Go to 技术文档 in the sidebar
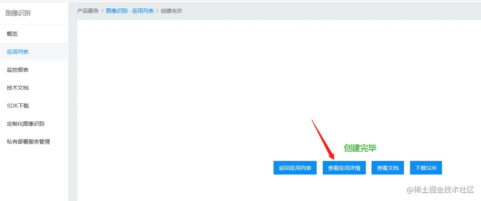Screen dimensions: 481x201 click(34, 88)
